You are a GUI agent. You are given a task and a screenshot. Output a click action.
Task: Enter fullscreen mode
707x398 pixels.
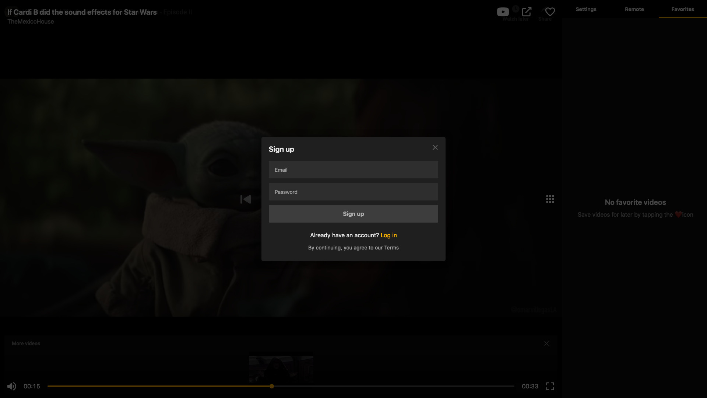click(550, 386)
